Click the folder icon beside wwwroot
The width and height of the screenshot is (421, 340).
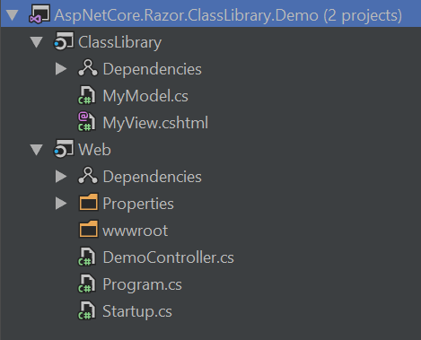88,230
